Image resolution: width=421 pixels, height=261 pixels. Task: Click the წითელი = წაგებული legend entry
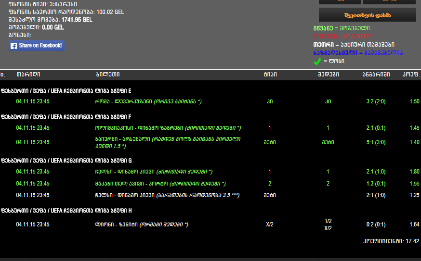[343, 36]
